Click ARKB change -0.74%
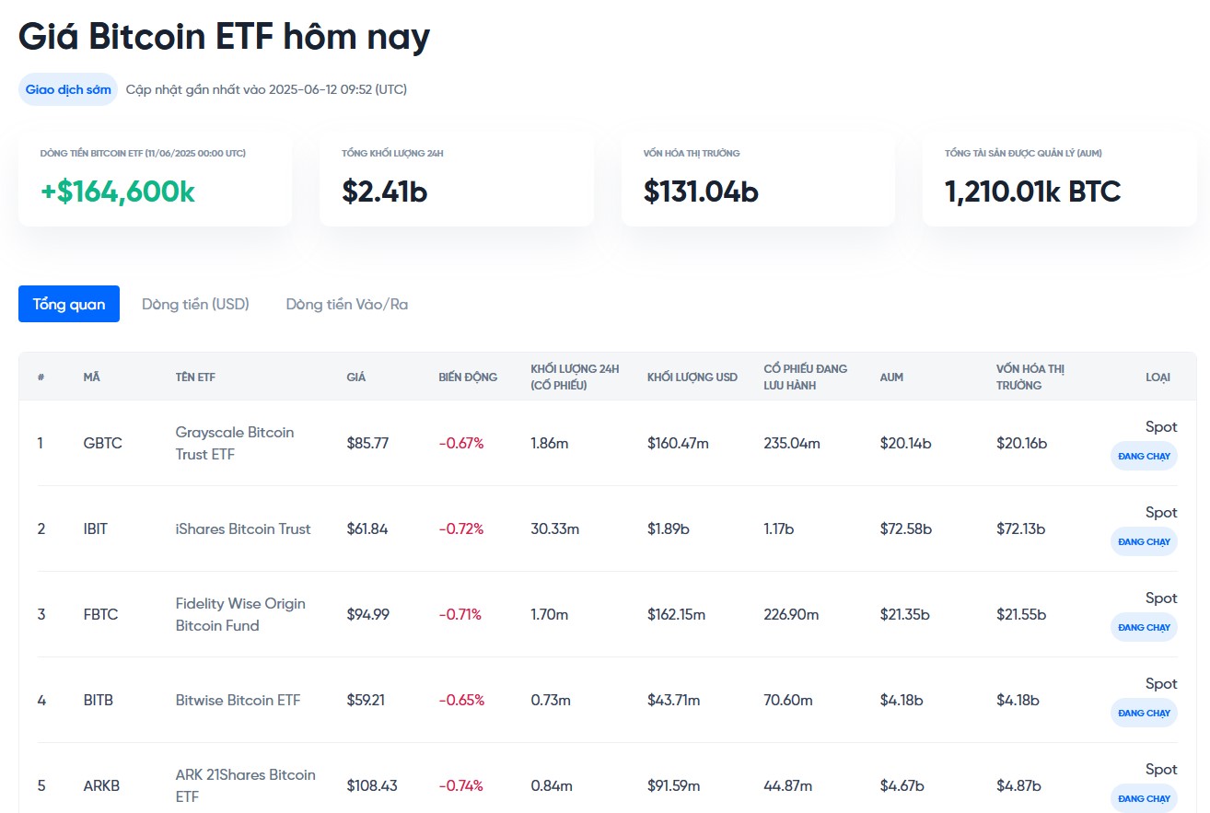The width and height of the screenshot is (1210, 813). click(461, 785)
